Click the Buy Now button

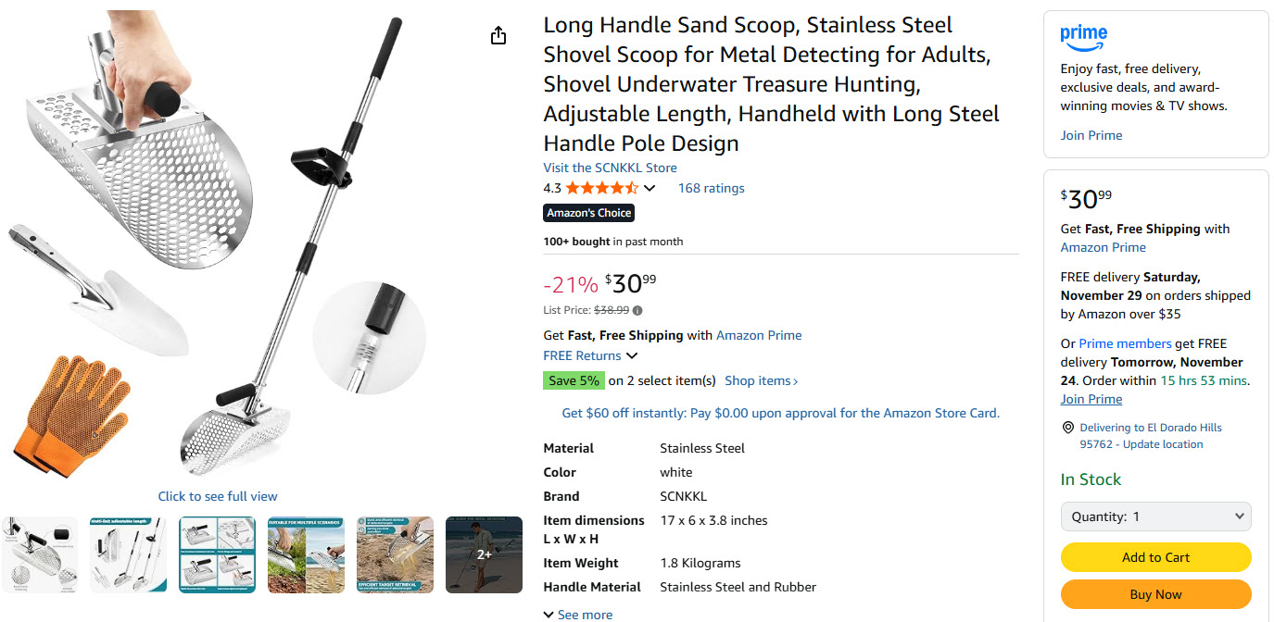1155,594
